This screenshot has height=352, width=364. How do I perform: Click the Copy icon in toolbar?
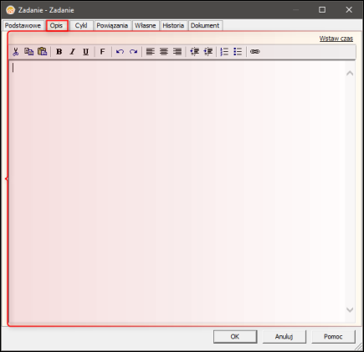[29, 51]
